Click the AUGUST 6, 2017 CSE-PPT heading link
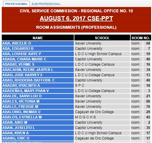The image size is (152, 143). click(76, 18)
